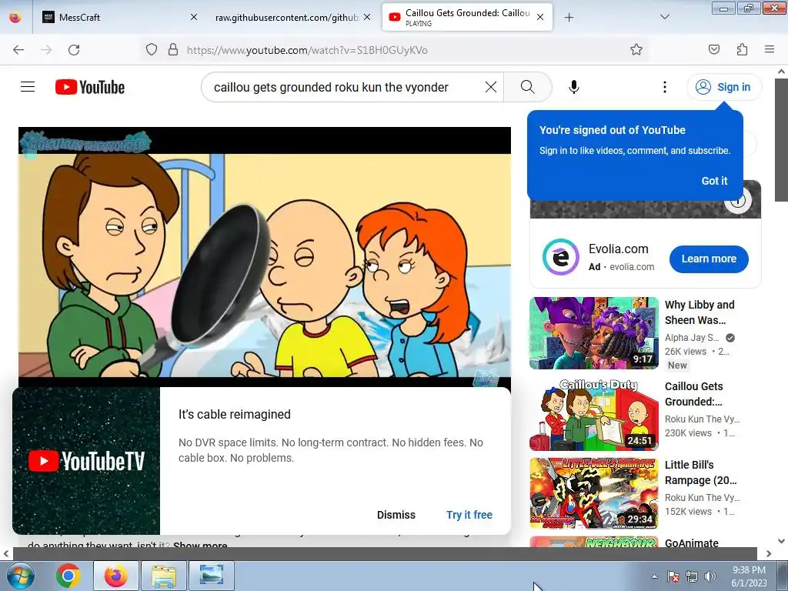Open a new Firefox tab

tap(569, 18)
